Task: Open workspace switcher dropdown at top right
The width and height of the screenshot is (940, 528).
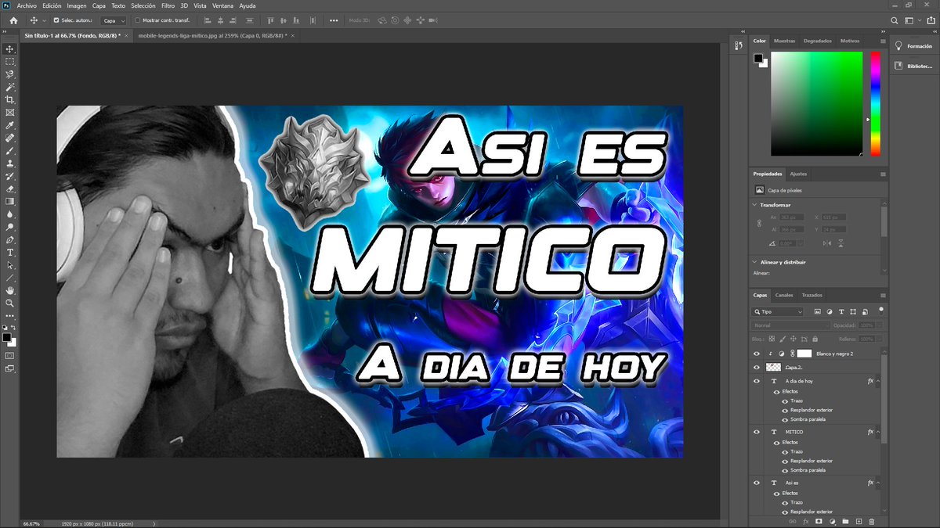Action: pyautogui.click(x=912, y=20)
